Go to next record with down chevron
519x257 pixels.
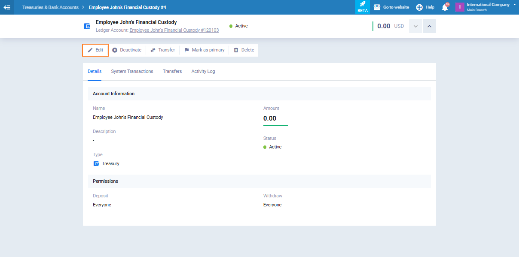(x=415, y=26)
